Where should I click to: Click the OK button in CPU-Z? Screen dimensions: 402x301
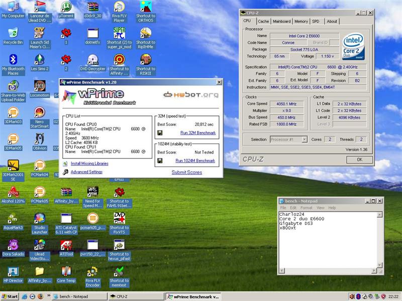[359, 160]
